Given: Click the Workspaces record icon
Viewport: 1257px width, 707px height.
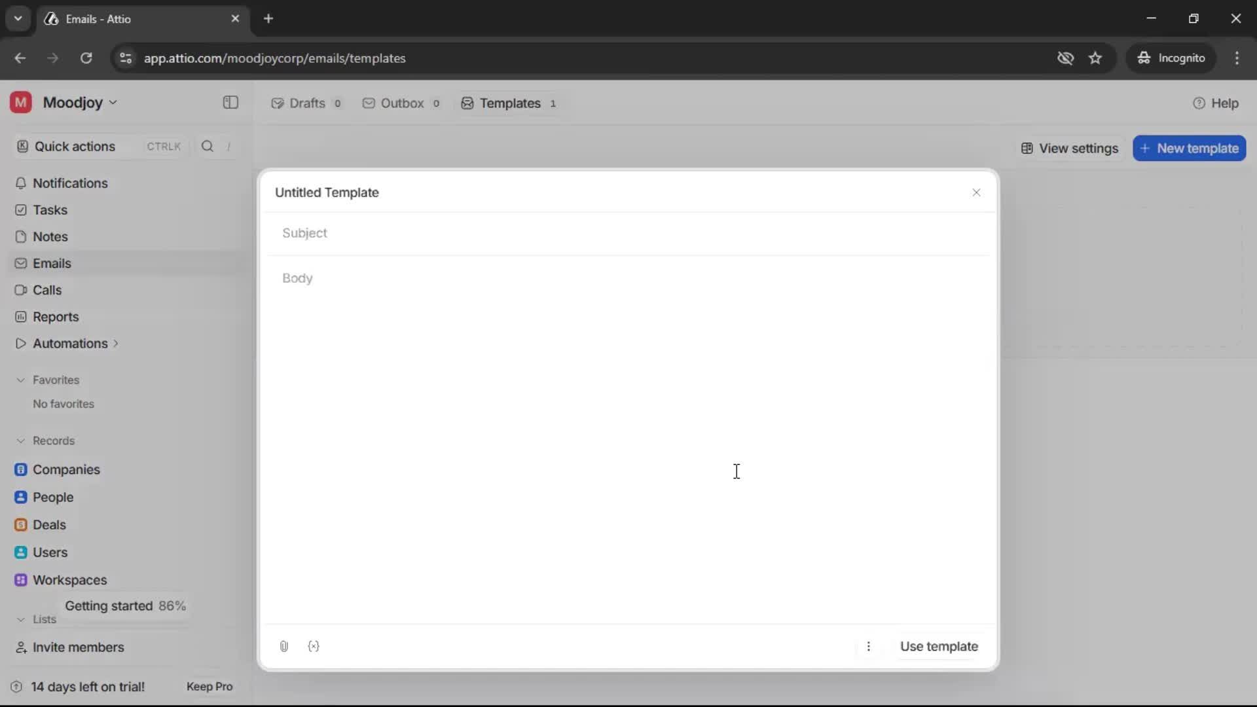Looking at the screenshot, I should click(21, 580).
